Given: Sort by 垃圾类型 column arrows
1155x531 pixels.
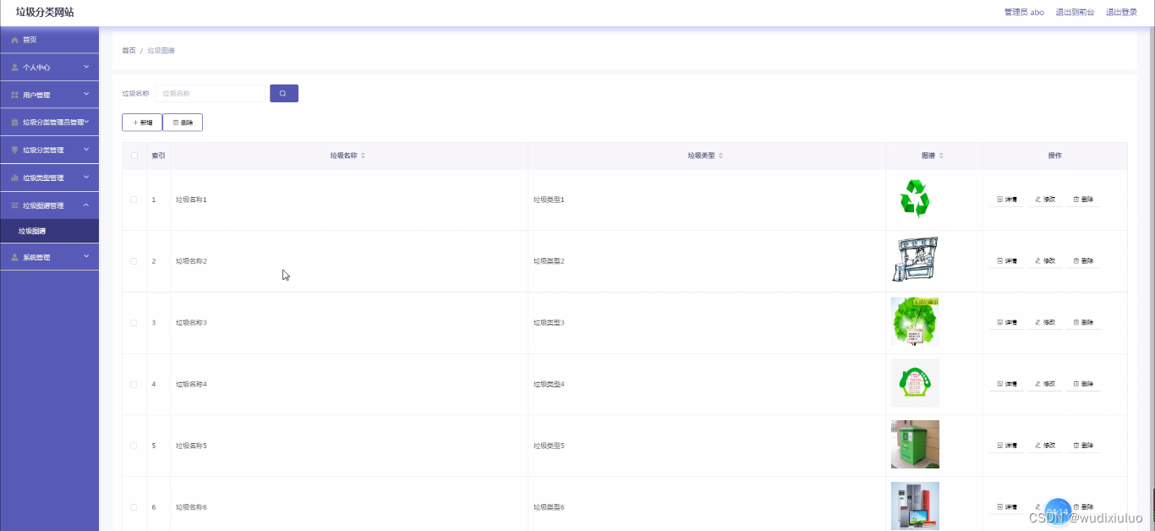Looking at the screenshot, I should 721,156.
